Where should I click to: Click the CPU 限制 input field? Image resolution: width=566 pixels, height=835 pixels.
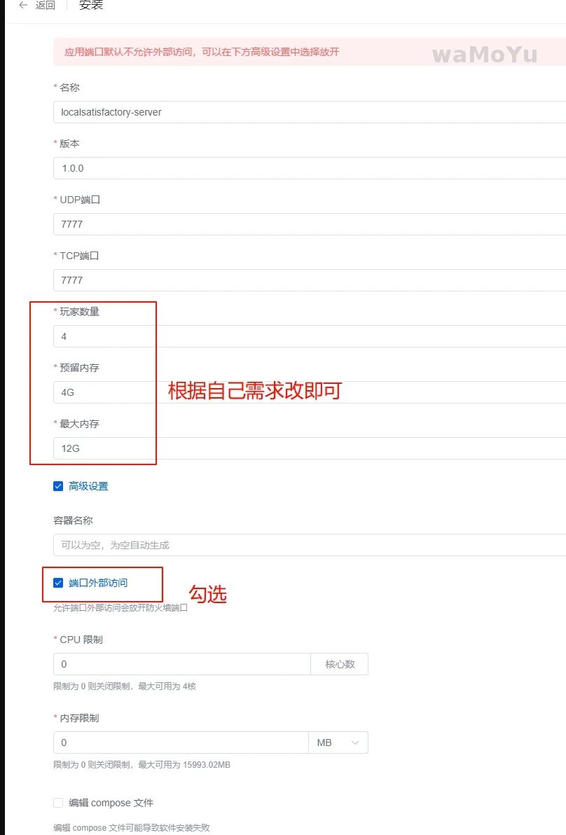[x=181, y=664]
